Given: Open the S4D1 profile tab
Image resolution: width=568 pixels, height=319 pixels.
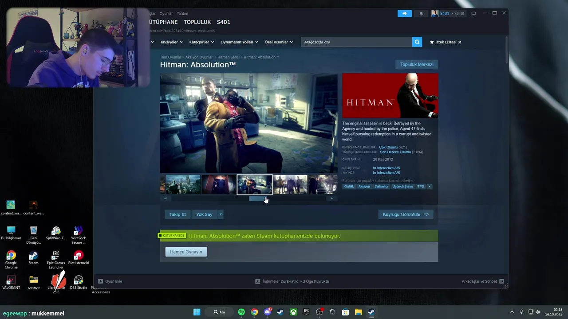Looking at the screenshot, I should pos(224,22).
